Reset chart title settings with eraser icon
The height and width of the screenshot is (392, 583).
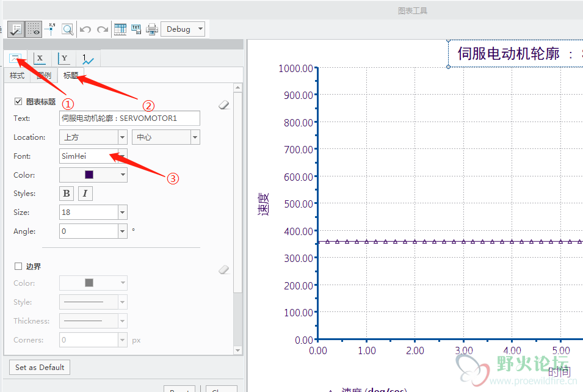click(224, 105)
